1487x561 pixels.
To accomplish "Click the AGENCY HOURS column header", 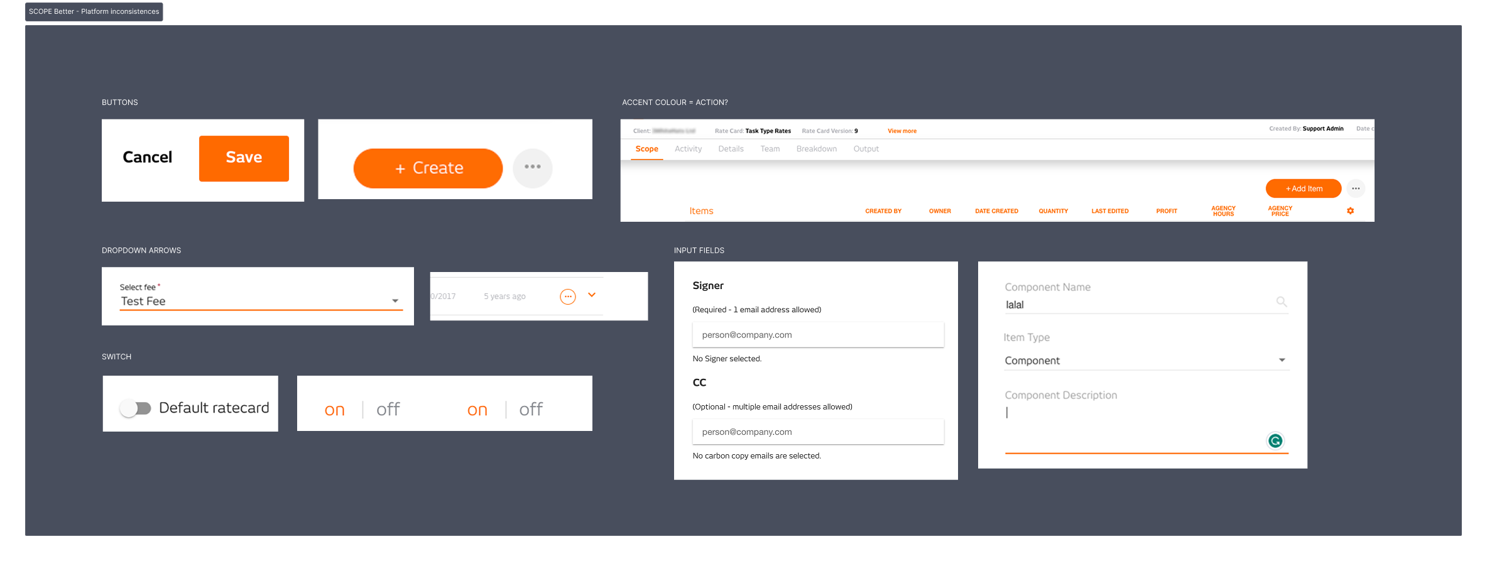I will 1223,211.
